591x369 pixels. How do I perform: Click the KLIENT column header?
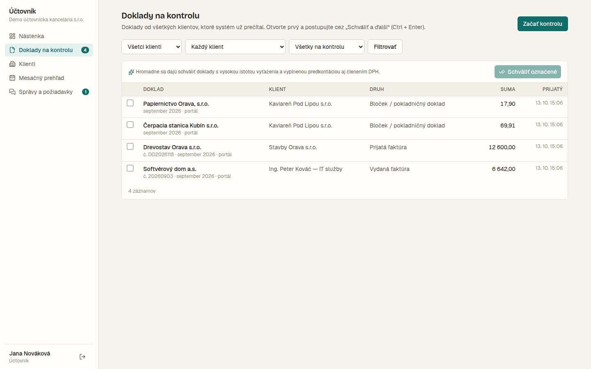click(277, 89)
